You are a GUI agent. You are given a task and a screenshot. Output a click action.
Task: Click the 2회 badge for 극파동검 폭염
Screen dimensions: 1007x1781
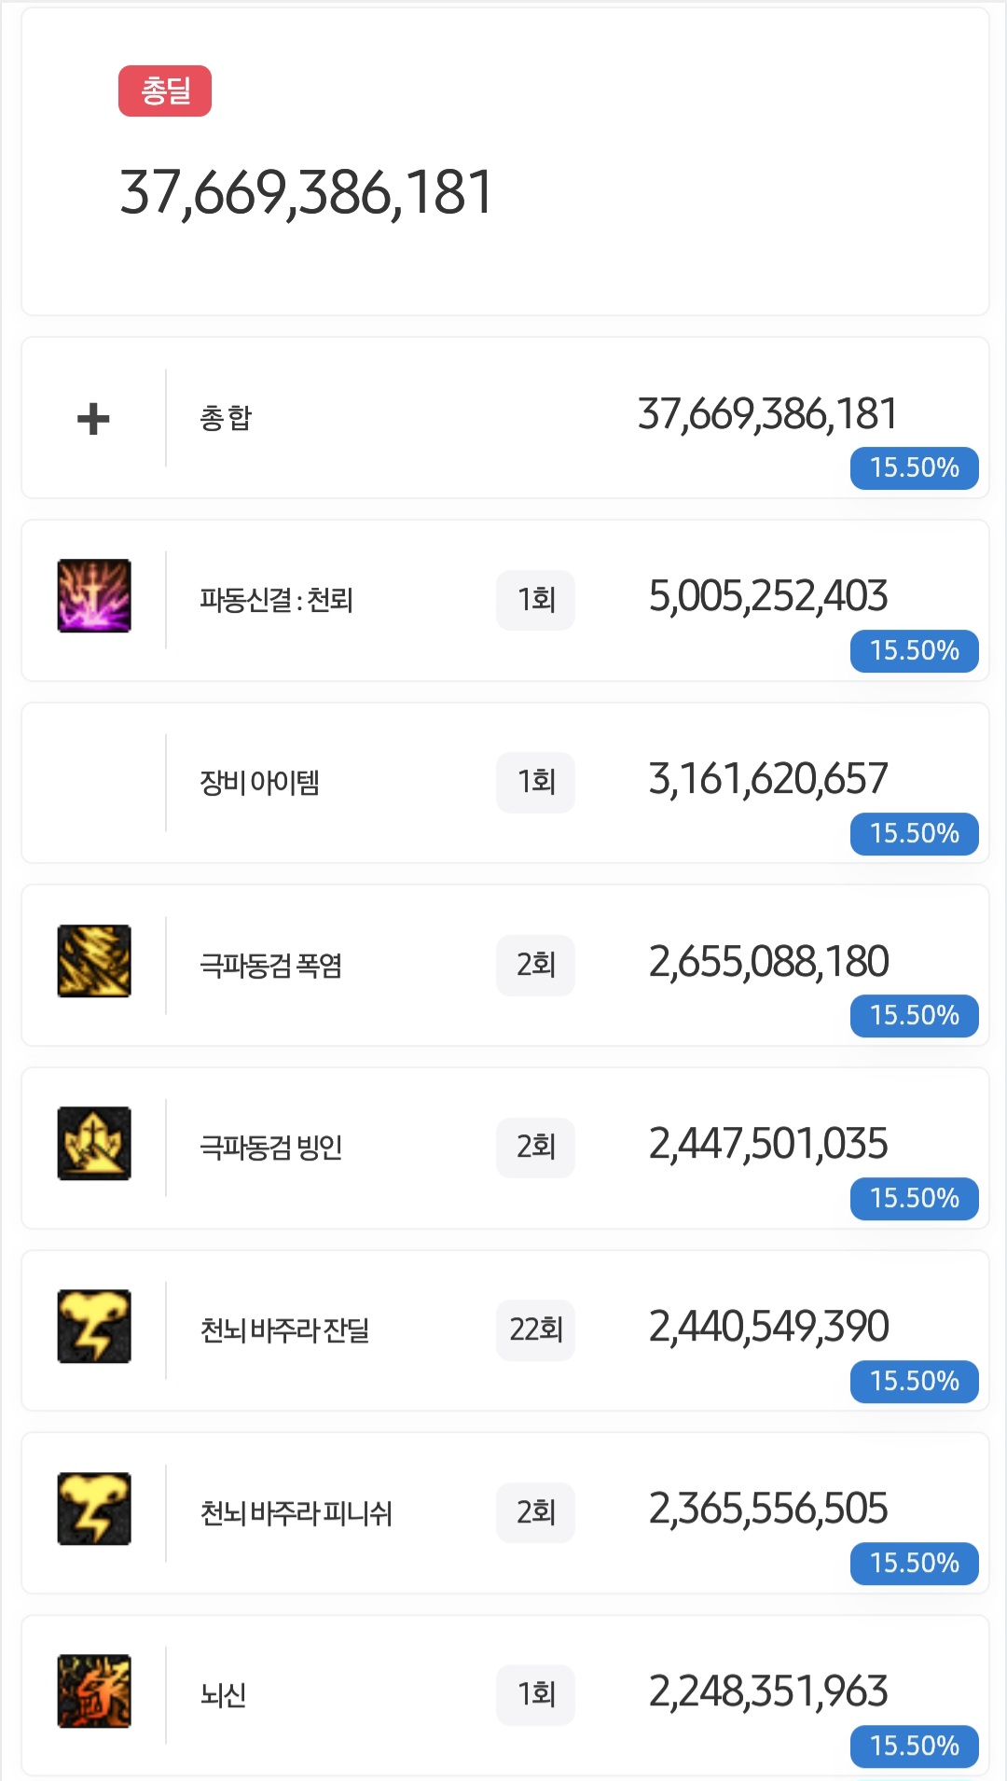point(535,965)
